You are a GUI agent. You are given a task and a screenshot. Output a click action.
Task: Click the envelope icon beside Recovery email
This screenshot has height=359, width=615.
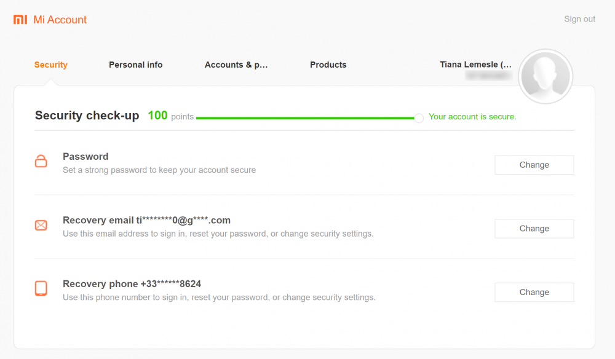coord(41,225)
